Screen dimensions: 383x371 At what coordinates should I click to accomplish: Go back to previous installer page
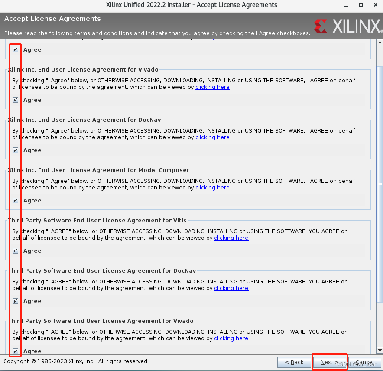click(x=294, y=362)
